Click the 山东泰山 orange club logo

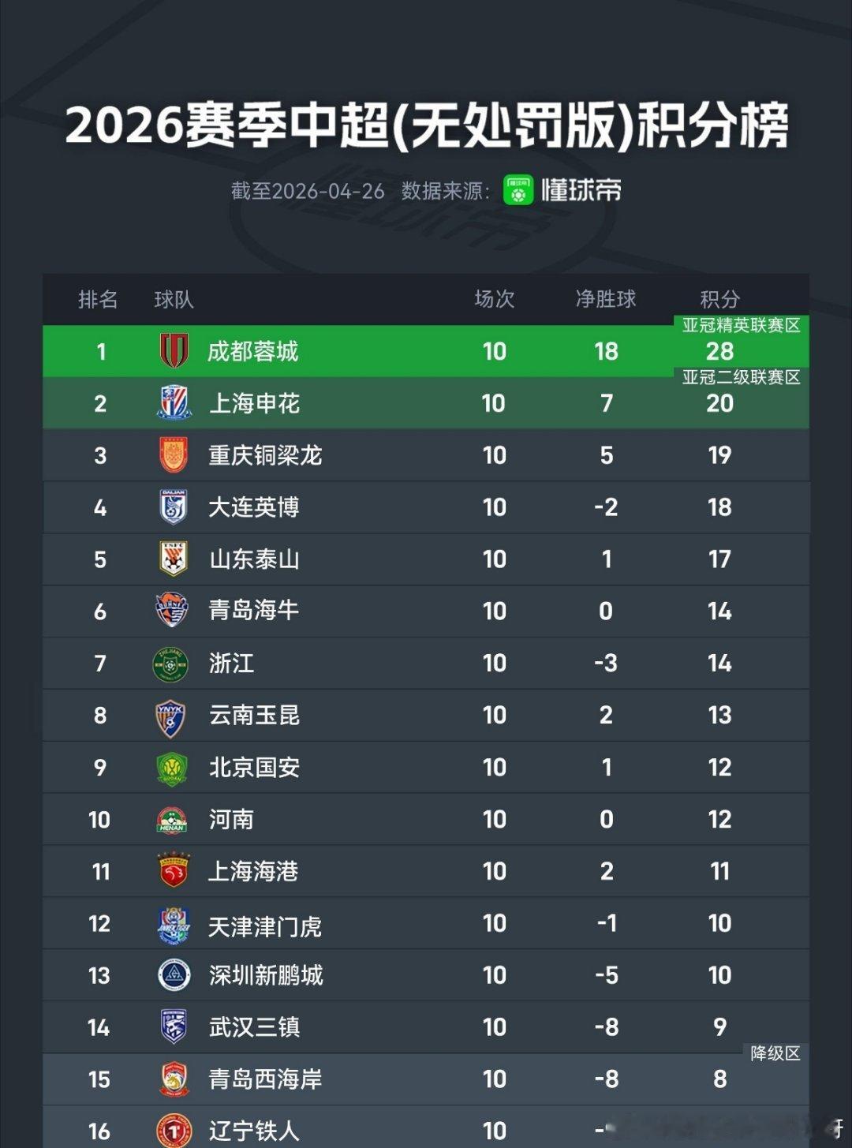[x=174, y=559]
